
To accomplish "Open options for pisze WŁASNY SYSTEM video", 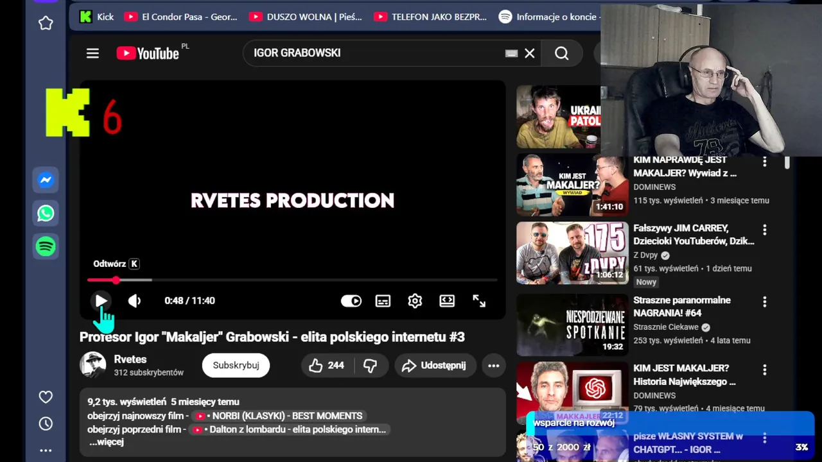I will tap(764, 438).
